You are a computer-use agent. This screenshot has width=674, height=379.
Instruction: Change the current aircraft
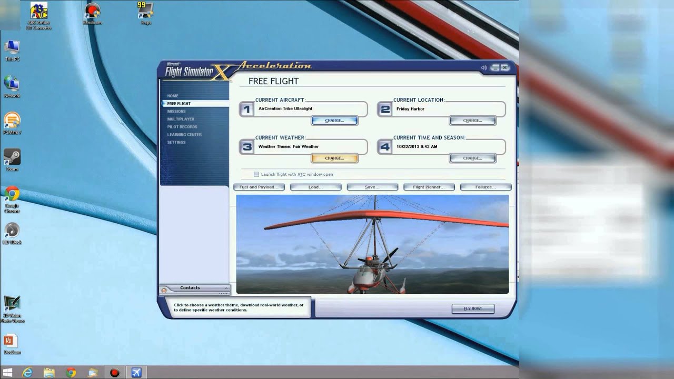pos(334,121)
